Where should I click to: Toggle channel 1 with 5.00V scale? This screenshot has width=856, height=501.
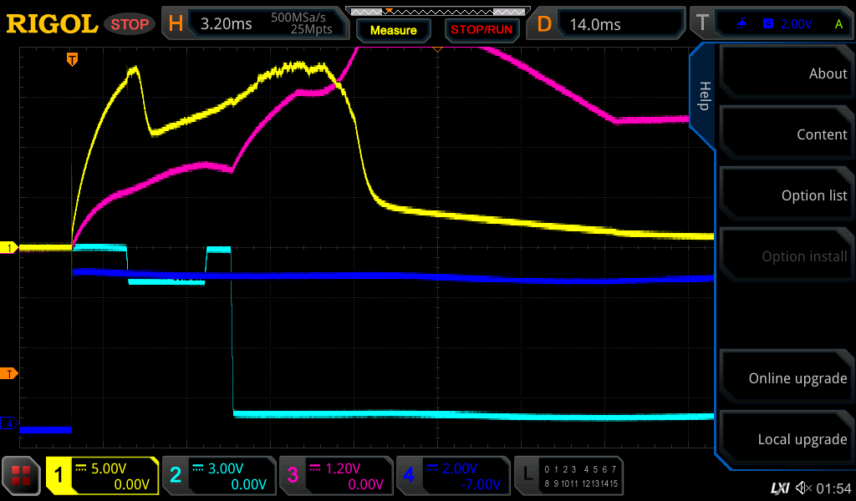[x=102, y=476]
